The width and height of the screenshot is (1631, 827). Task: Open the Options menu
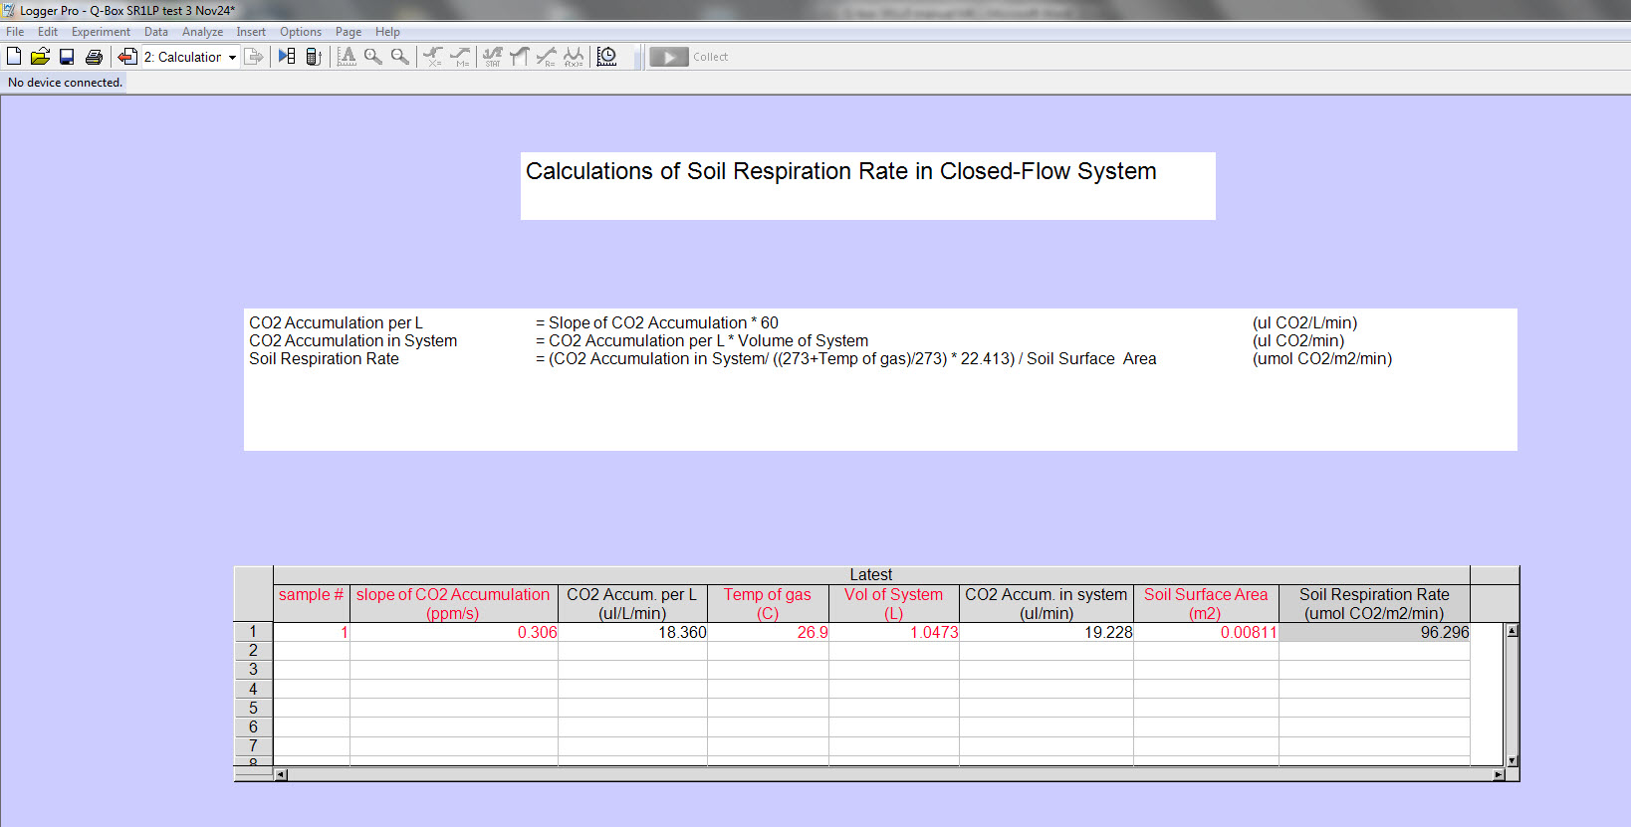301,32
